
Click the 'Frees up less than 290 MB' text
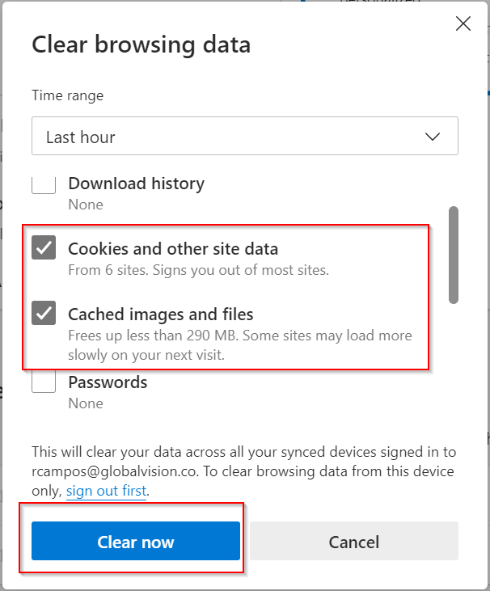[x=239, y=335]
